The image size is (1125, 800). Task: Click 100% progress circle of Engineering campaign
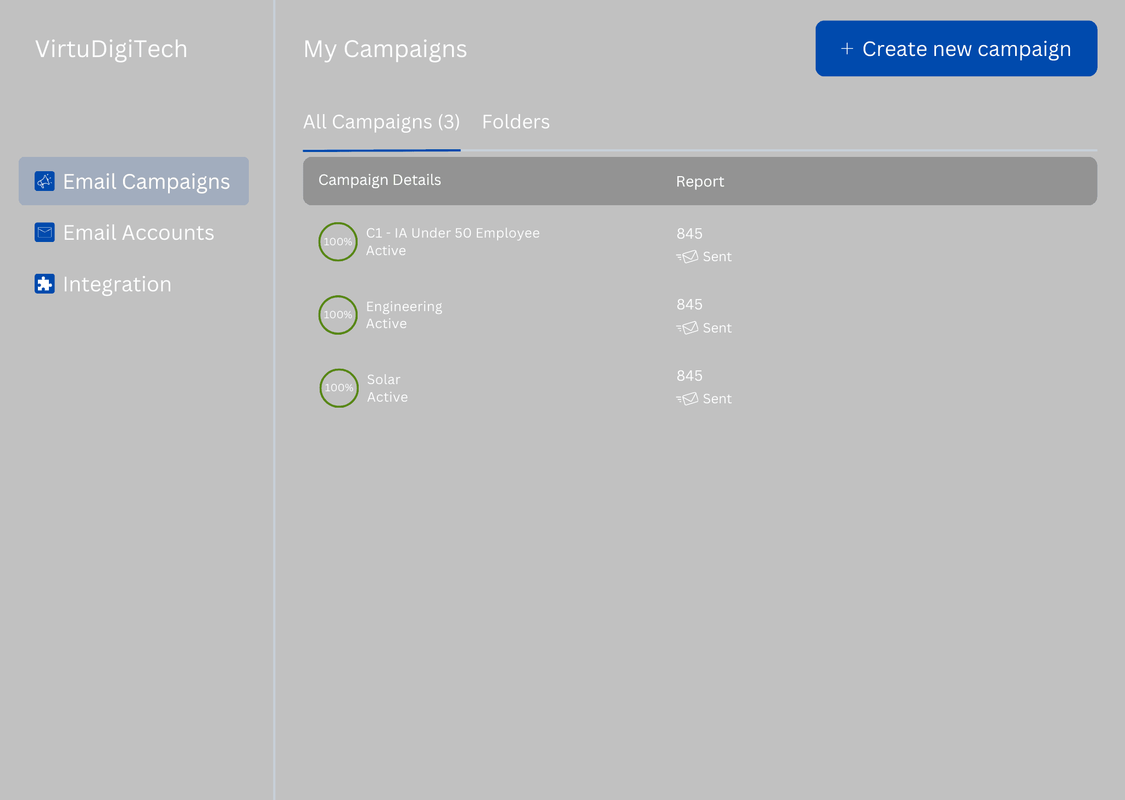pos(338,315)
